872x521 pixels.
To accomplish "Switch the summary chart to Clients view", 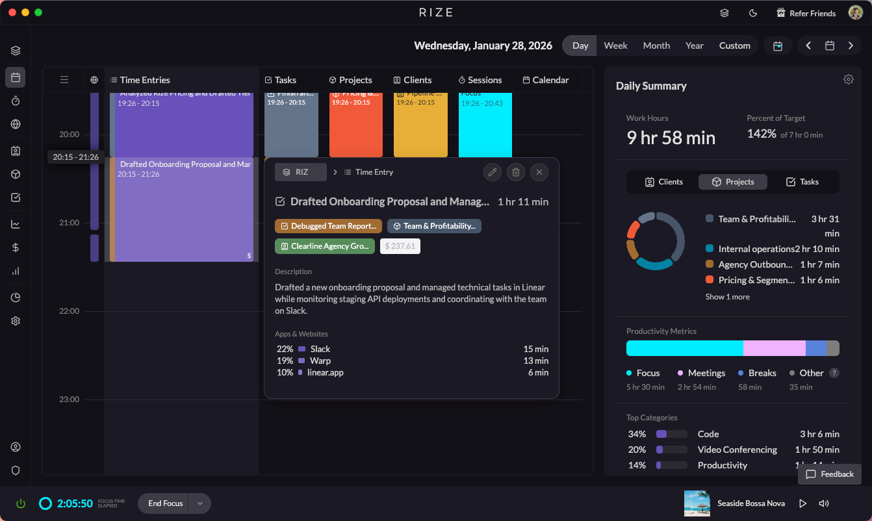I will [663, 181].
